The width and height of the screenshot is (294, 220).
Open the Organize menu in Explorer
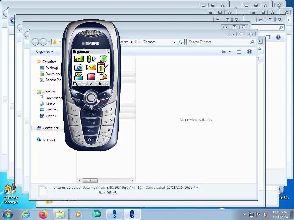click(x=45, y=52)
